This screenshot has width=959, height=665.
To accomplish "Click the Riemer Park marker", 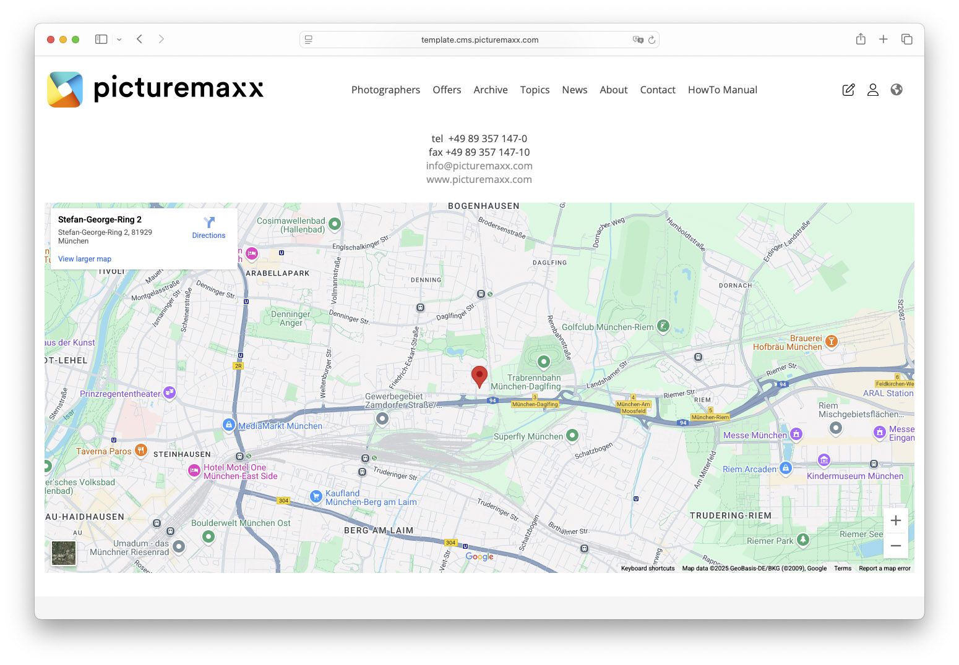I will 803,540.
